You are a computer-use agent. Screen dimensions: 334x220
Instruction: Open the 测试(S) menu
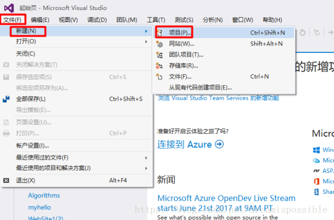[184, 20]
